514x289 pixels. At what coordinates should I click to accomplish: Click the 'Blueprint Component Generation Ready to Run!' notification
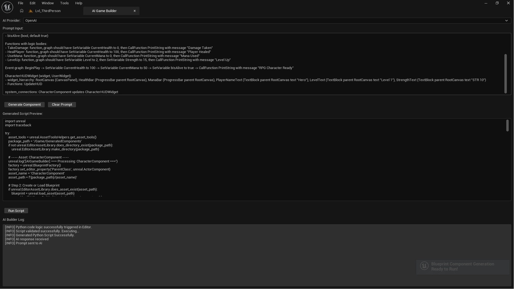463,267
